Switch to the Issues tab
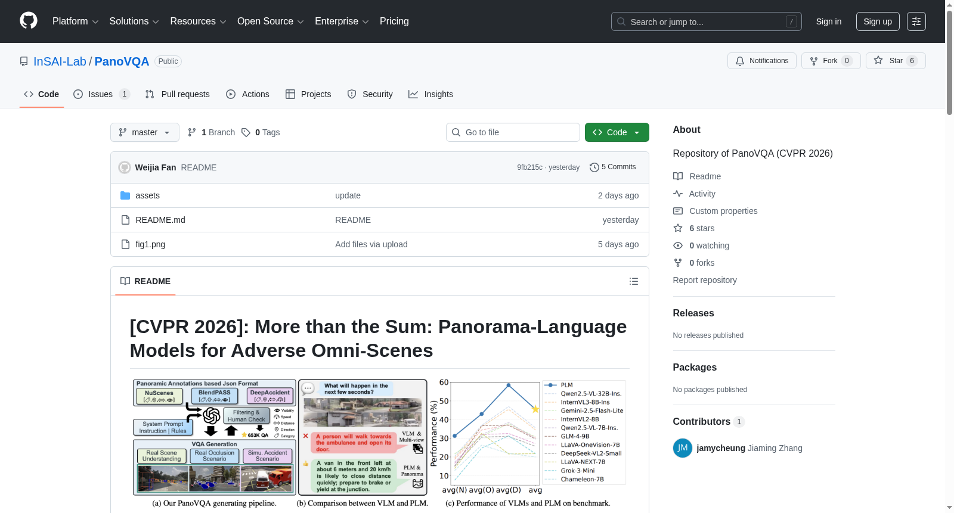Screen dimensions: 954x513 click(x=101, y=94)
